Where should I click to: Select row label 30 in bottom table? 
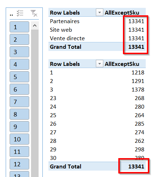[x=53, y=158]
